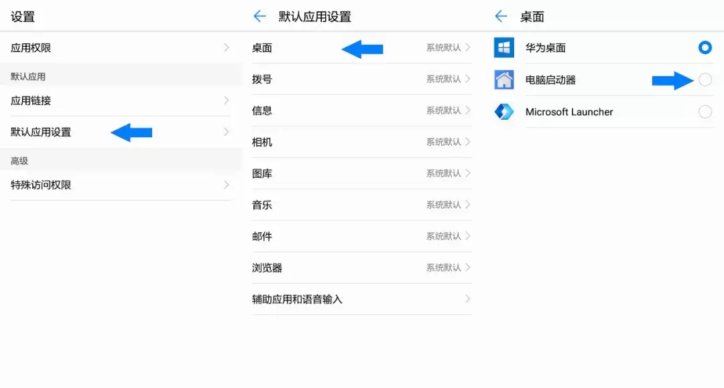Open the 拨号 default app entry
The image size is (724, 388).
click(361, 79)
